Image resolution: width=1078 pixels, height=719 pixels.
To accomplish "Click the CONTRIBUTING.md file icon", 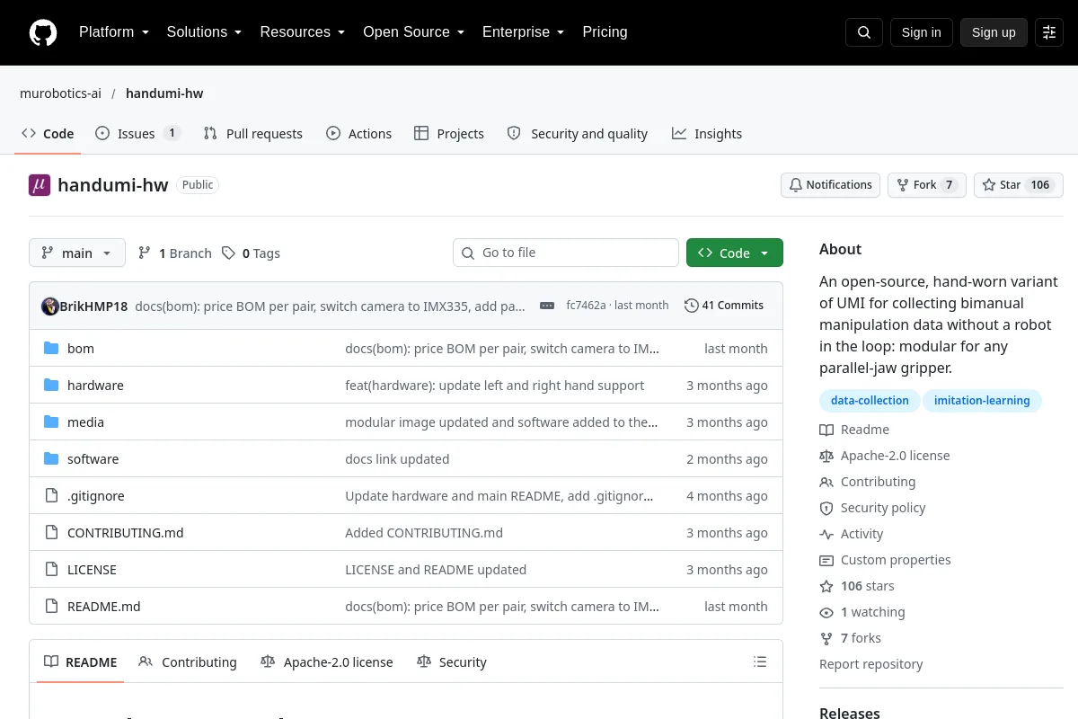I will click(51, 533).
